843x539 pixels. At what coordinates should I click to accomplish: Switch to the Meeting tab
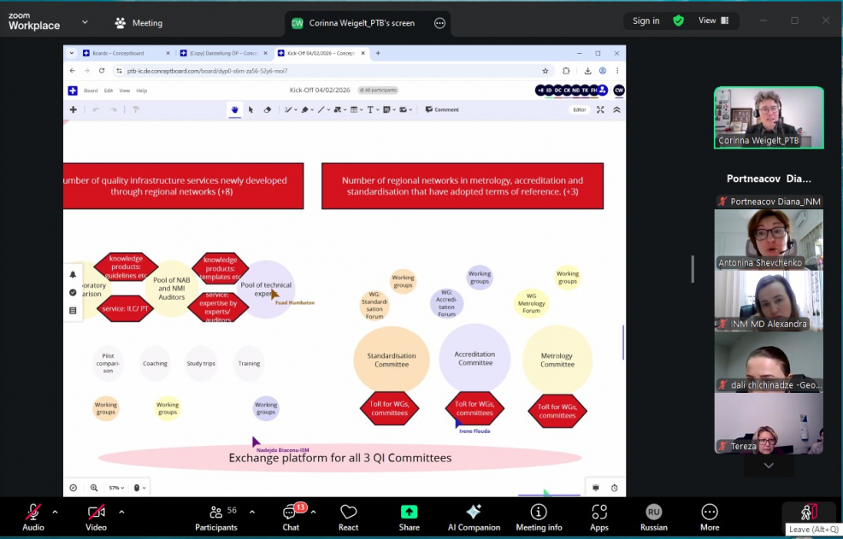(x=138, y=23)
